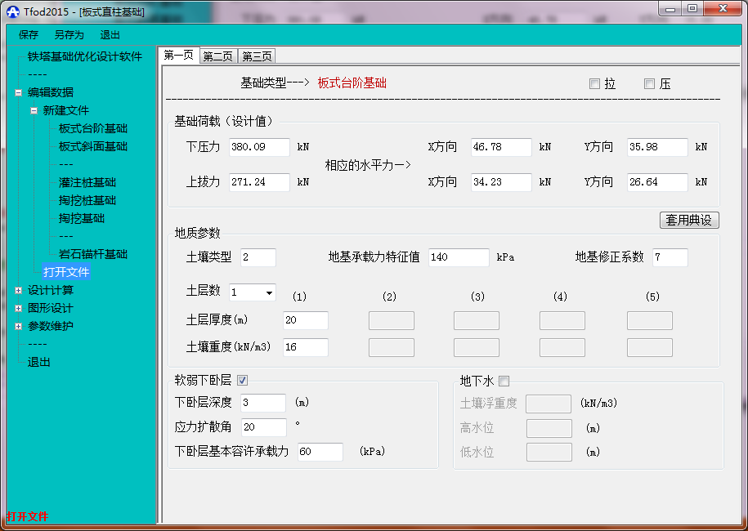Click the 地基承载力特征值 input field

click(459, 257)
